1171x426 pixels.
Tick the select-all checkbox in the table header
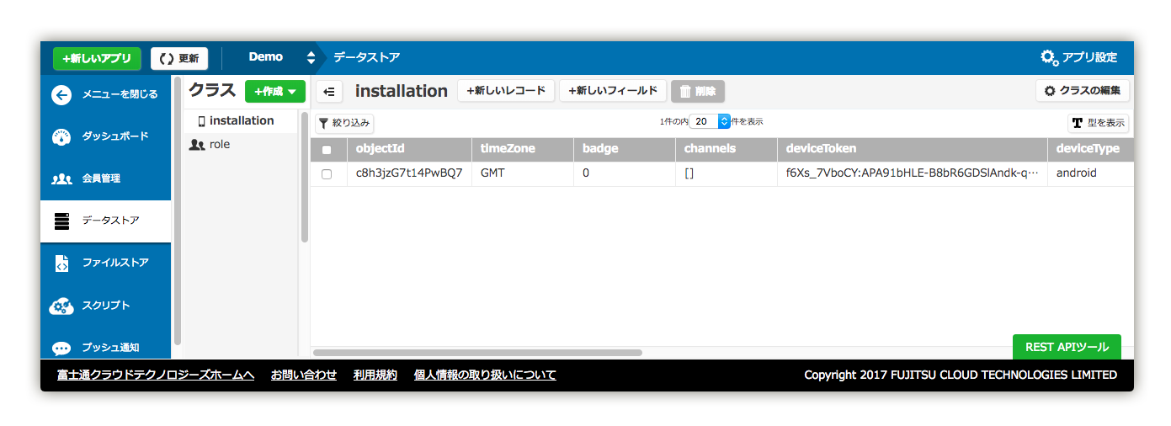click(327, 150)
